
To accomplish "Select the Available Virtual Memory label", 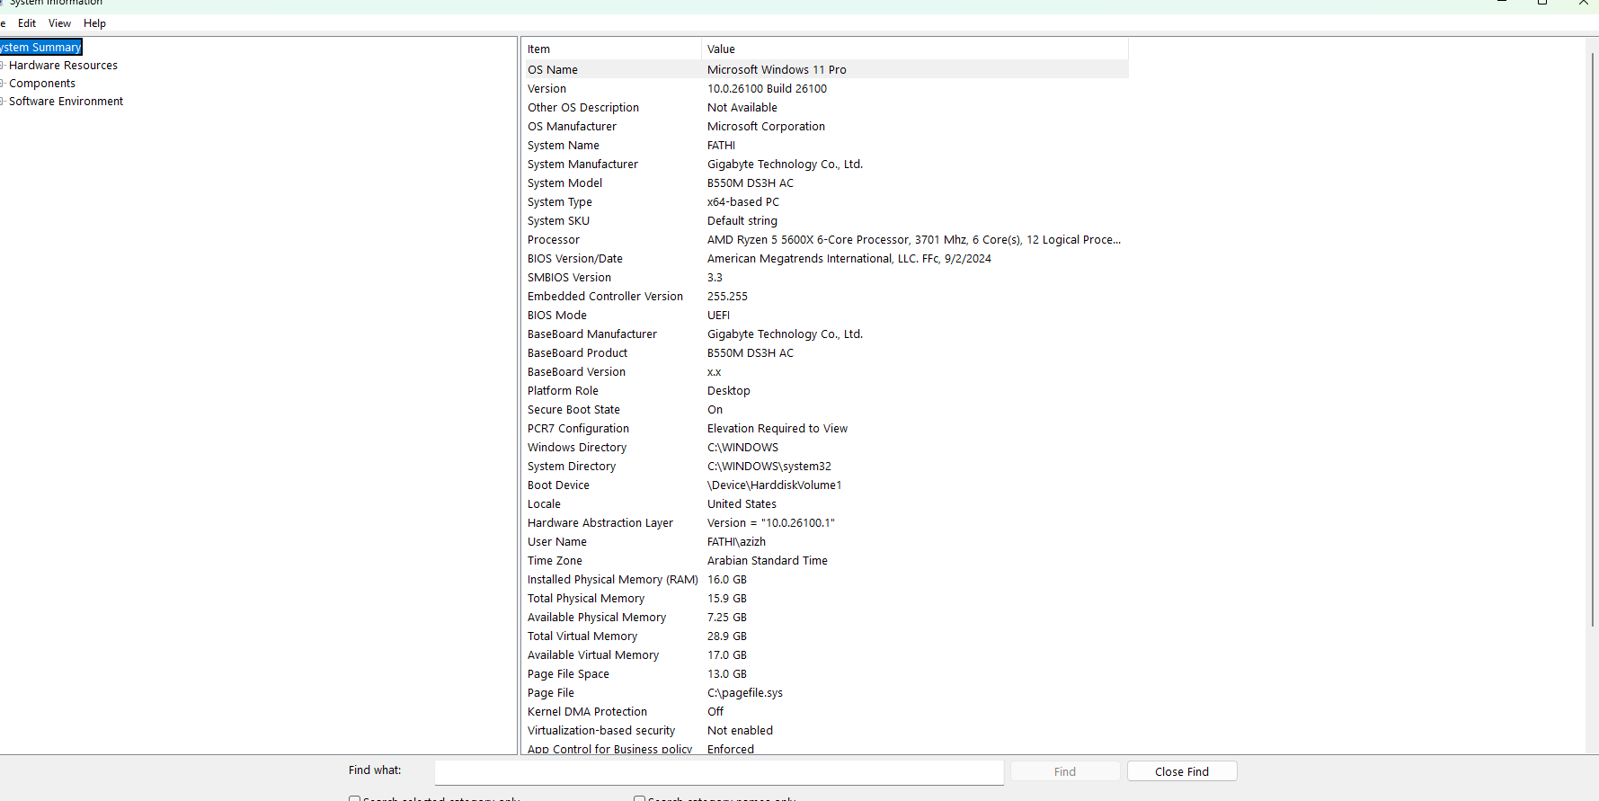I will tap(593, 655).
